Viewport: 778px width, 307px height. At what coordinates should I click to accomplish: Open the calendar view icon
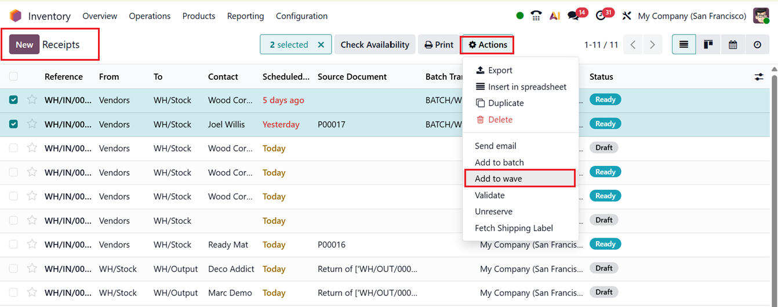[733, 45]
